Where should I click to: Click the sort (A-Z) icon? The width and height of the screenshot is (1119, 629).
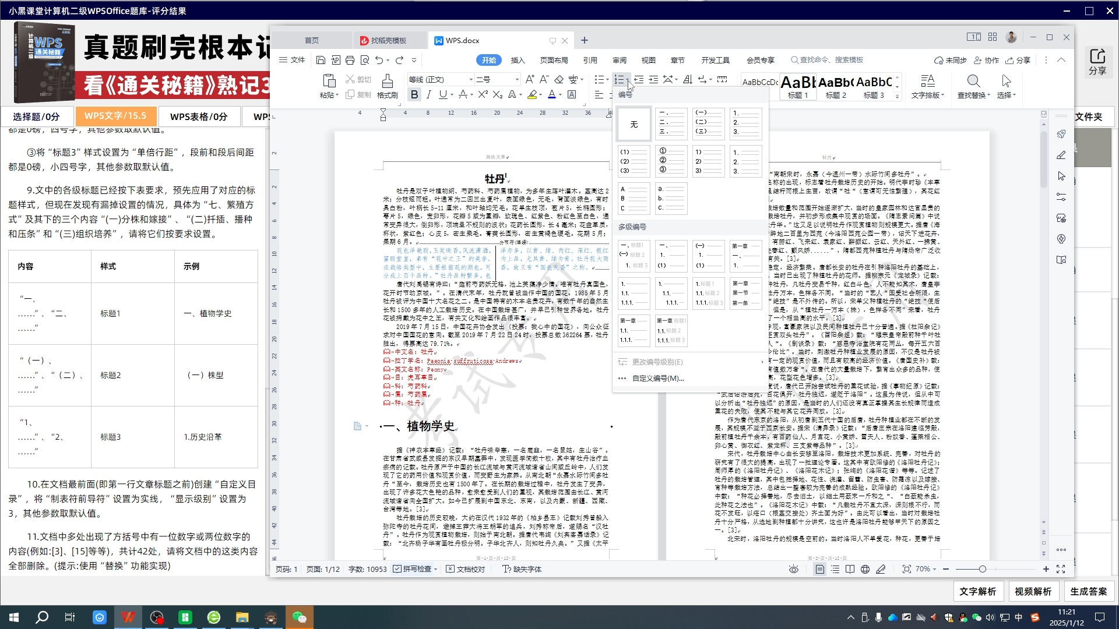coord(688,79)
